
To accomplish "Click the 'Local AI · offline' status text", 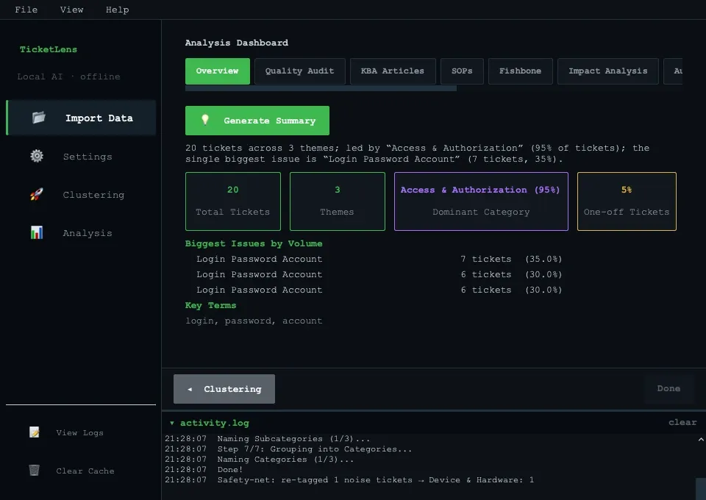I will coord(69,76).
